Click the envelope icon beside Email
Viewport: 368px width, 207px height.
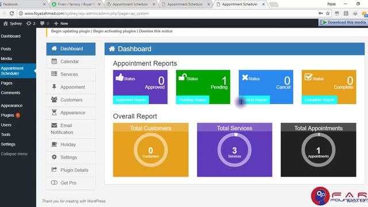[54, 125]
